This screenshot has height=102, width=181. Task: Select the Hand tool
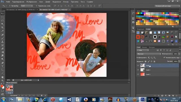3,77
